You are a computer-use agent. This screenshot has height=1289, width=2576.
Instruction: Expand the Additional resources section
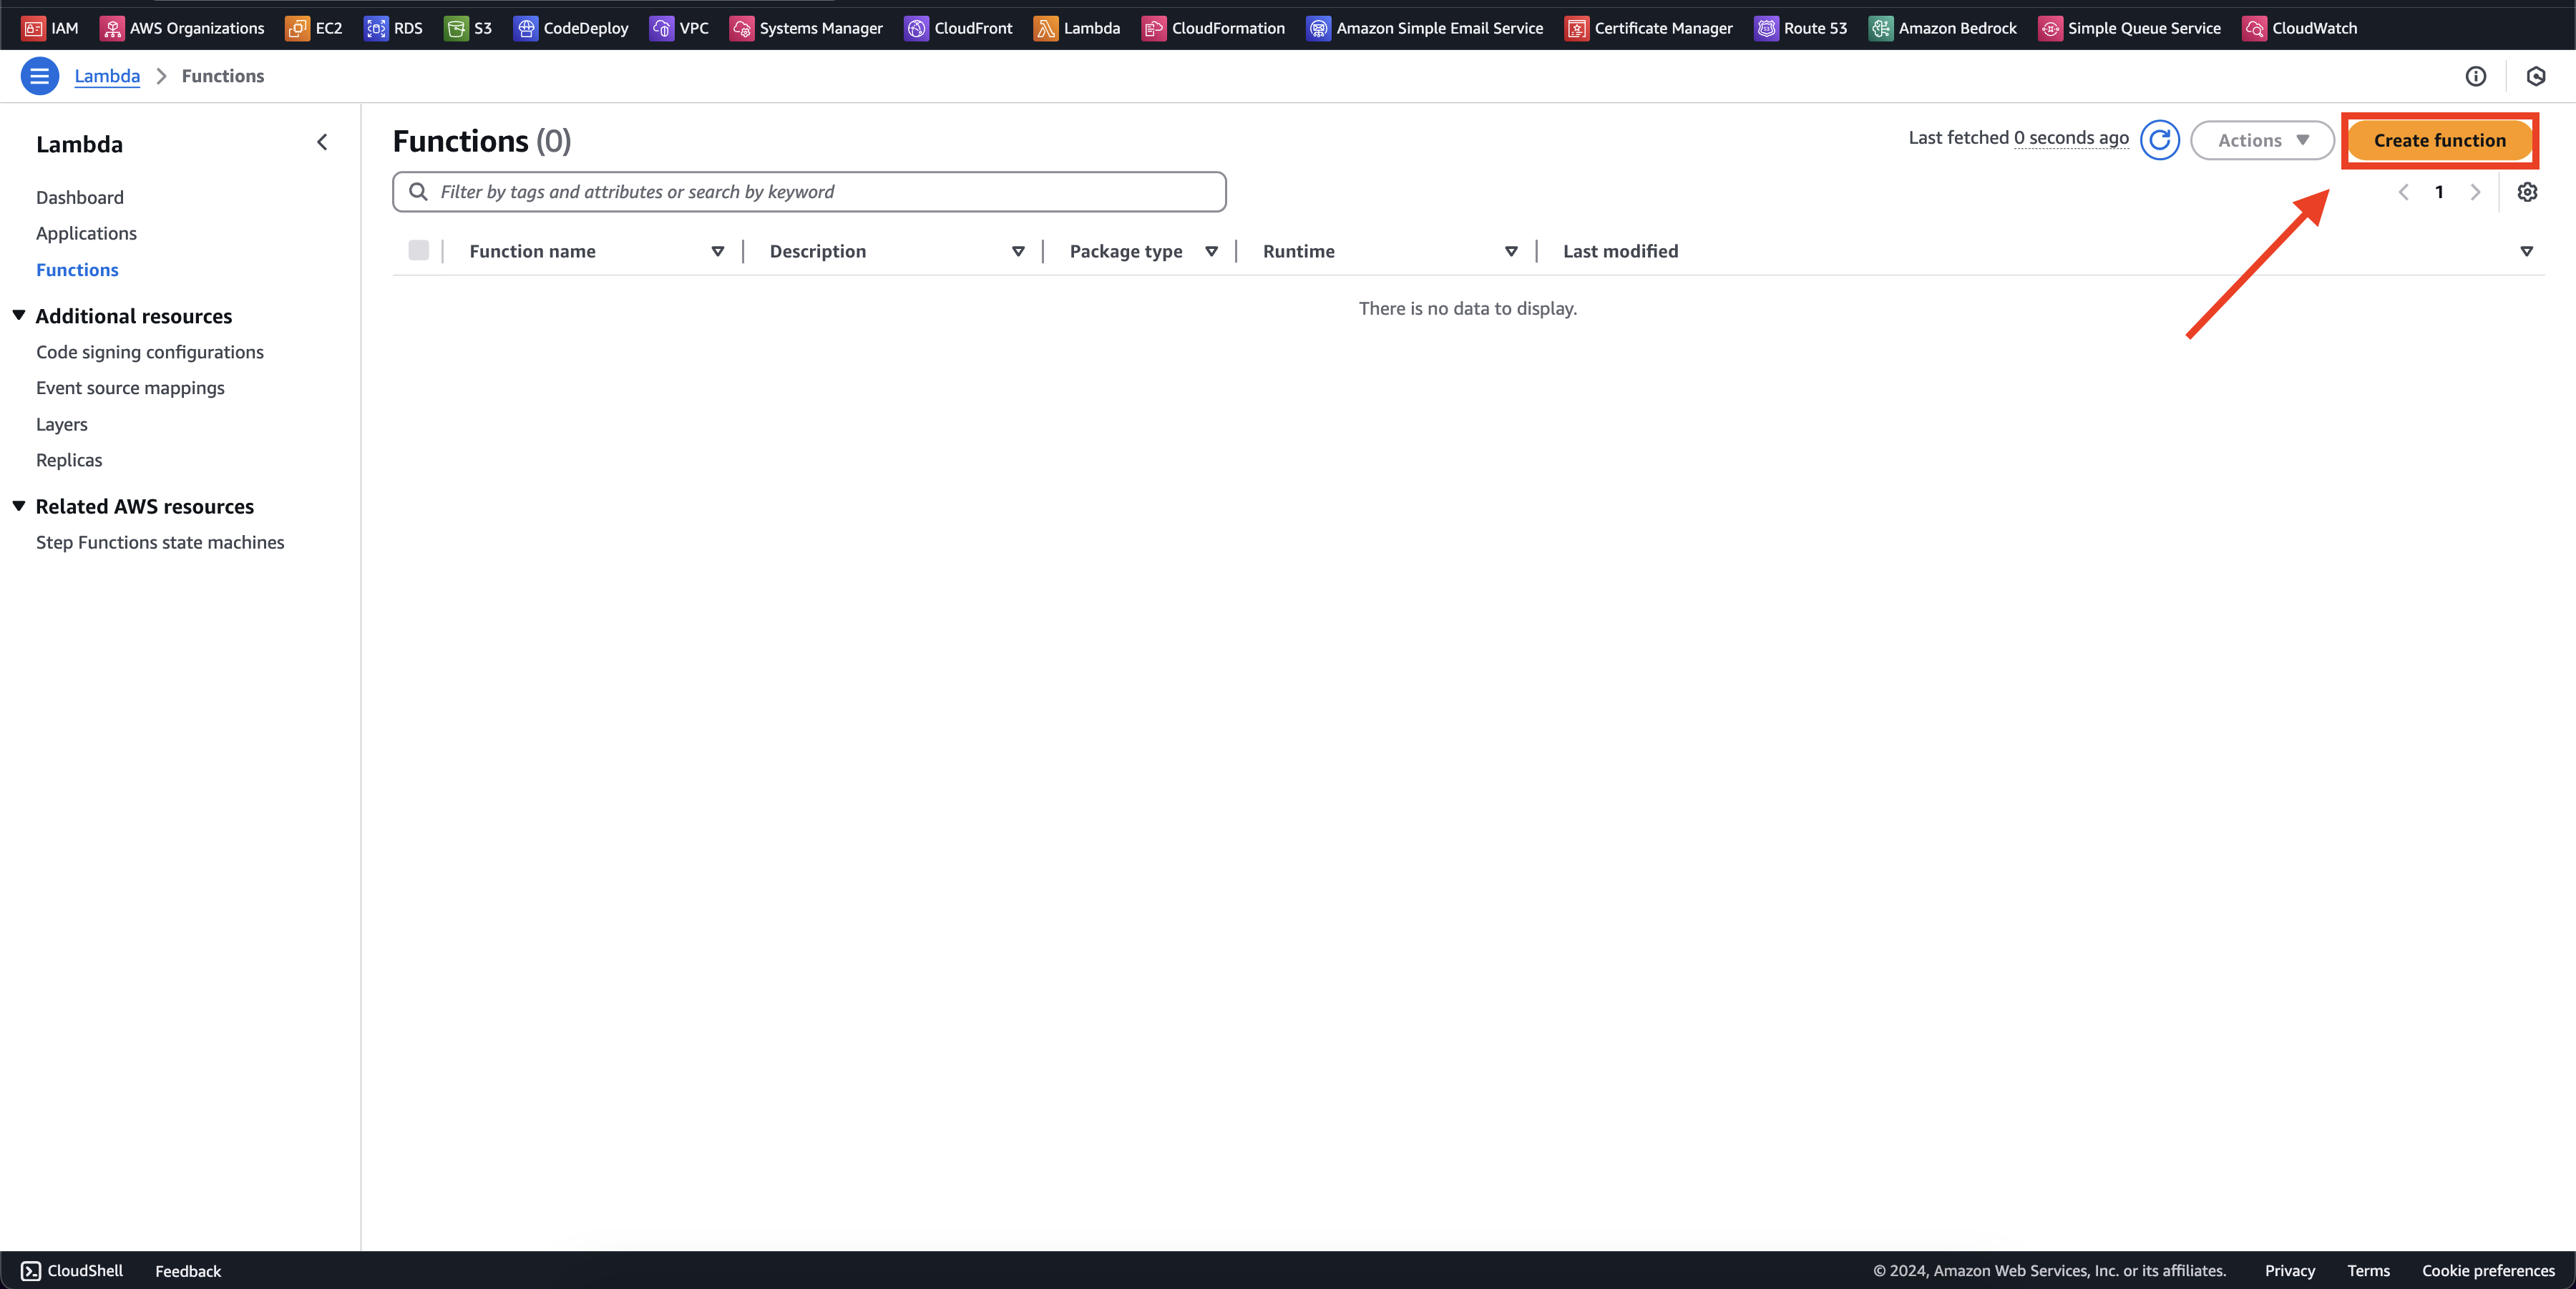[16, 315]
